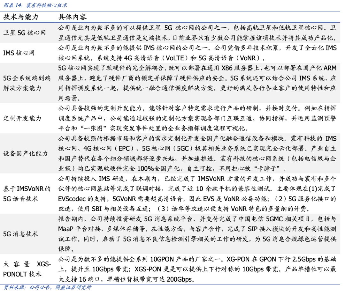Click the paragraph mentioning '一张图' visualization
The height and width of the screenshot is (295, 345).
tap(197, 118)
